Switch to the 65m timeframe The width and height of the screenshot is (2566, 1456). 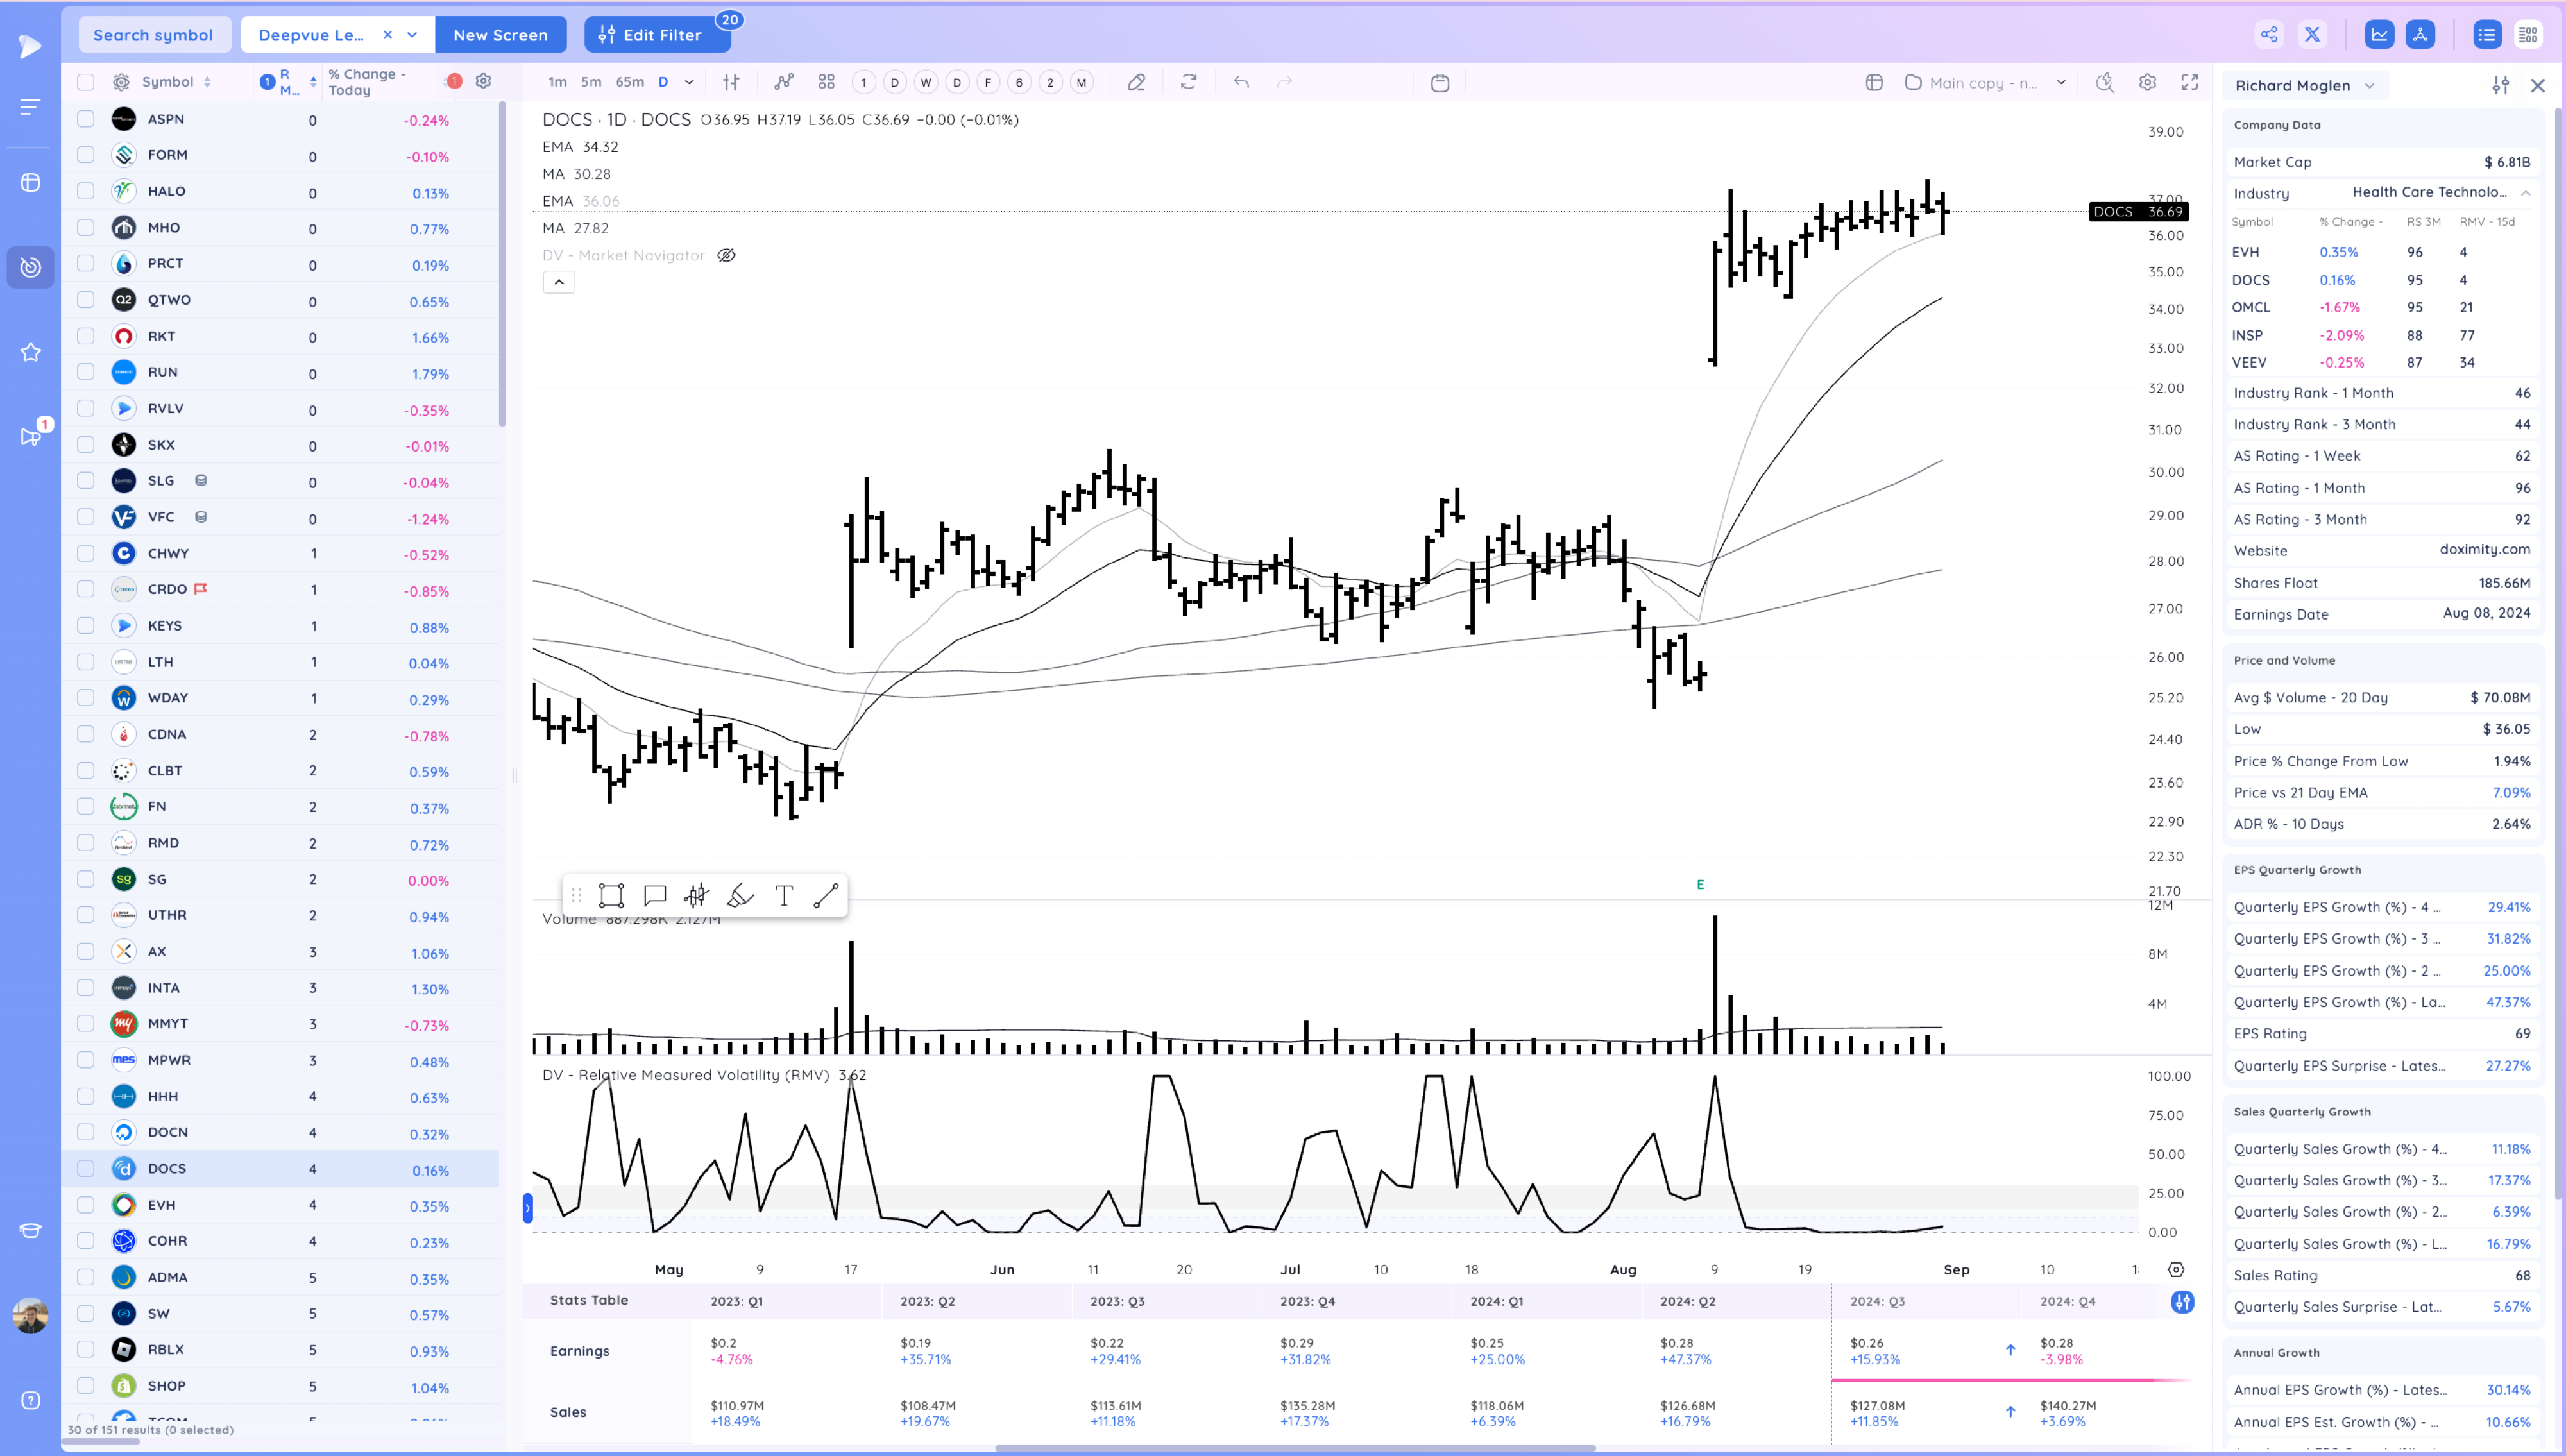point(629,82)
